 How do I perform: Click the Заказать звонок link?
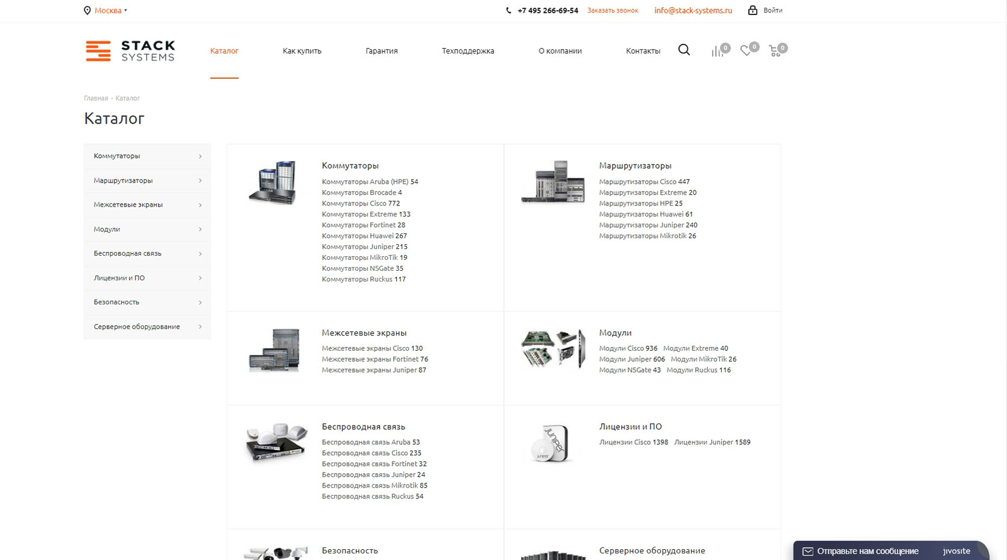613,10
